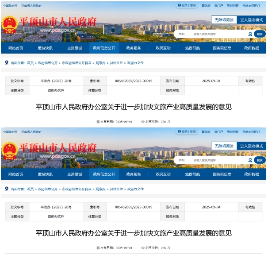The image size is (268, 255).
Task: Open the 本站 search scope dropdown in lower header
Action: (x=182, y=160)
